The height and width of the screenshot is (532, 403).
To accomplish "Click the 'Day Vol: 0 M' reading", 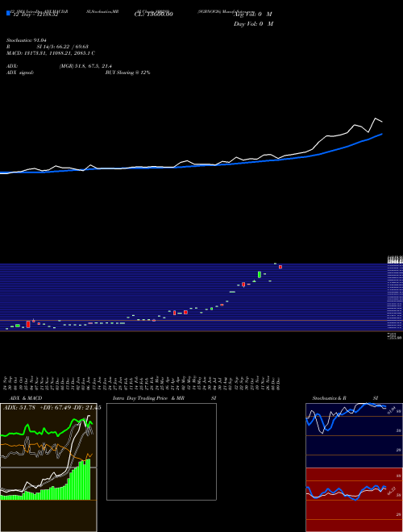I will (253, 24).
